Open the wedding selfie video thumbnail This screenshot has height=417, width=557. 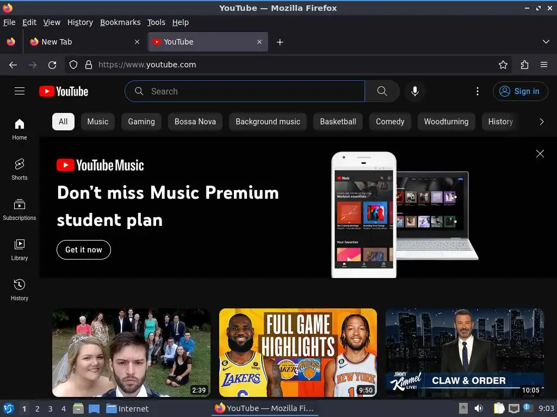coord(131,352)
